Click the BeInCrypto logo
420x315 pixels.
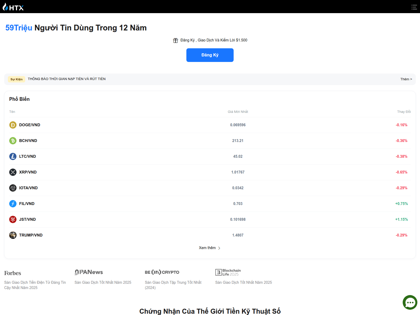click(162, 272)
